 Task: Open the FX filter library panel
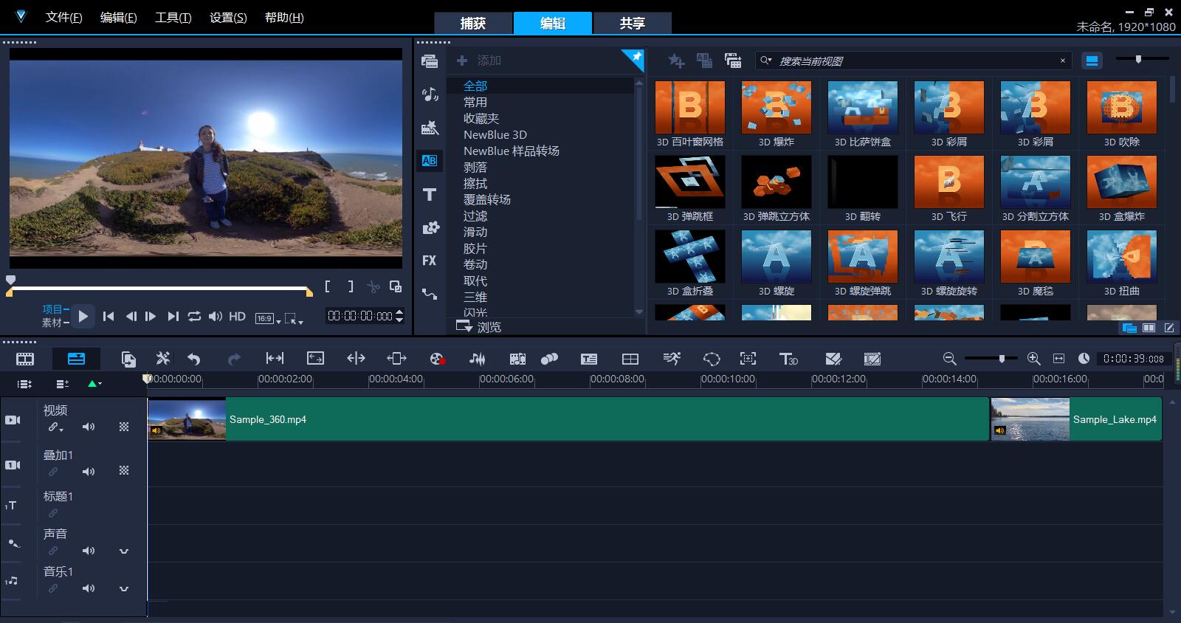pos(430,261)
